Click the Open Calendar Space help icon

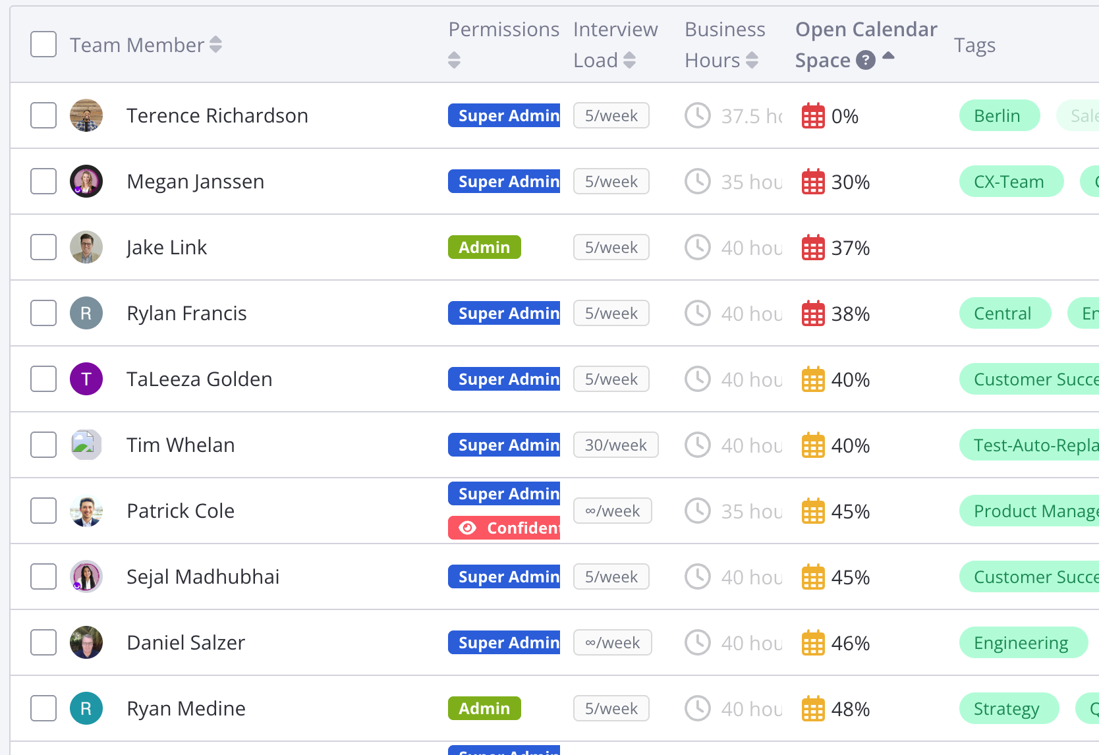865,61
